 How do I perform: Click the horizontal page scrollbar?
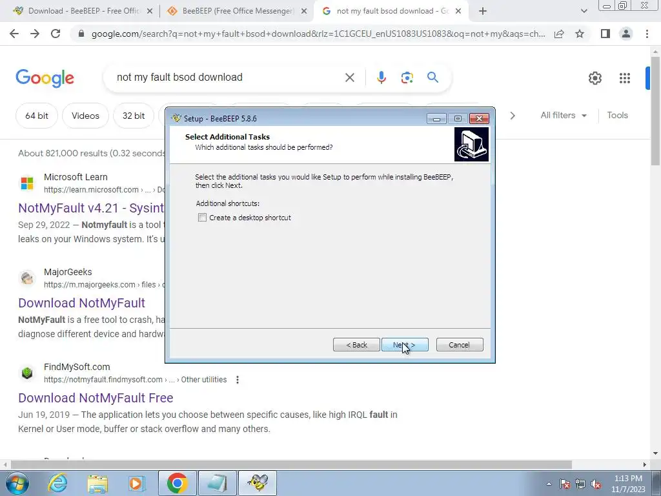click(x=291, y=464)
